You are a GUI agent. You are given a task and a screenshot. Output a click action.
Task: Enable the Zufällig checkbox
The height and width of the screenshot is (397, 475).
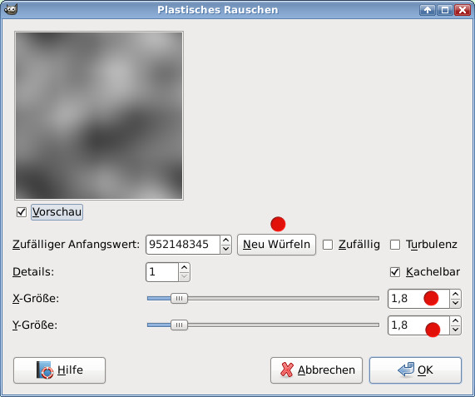point(328,245)
